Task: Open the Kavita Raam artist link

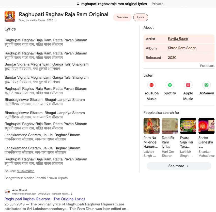Action: click(178, 39)
